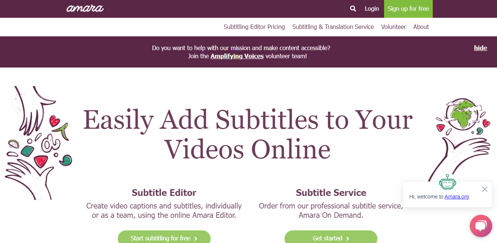
Task: Close the welcome chat popup
Action: (x=484, y=189)
